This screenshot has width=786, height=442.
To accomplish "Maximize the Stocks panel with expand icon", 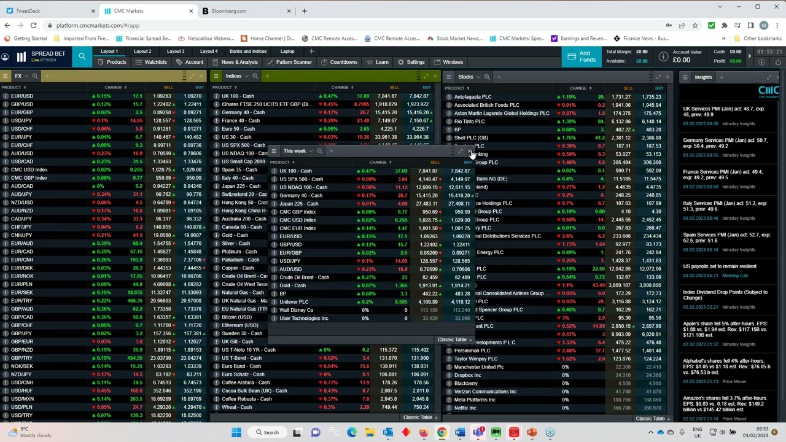I will (x=658, y=77).
